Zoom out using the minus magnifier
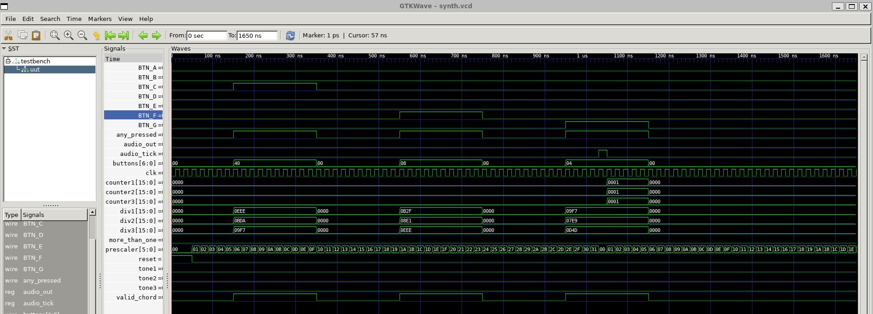 coord(82,36)
